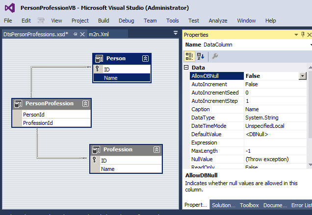Image resolution: width=312 pixels, height=215 pixels.
Task: Collapse the Profession table
Action: [x=157, y=150]
